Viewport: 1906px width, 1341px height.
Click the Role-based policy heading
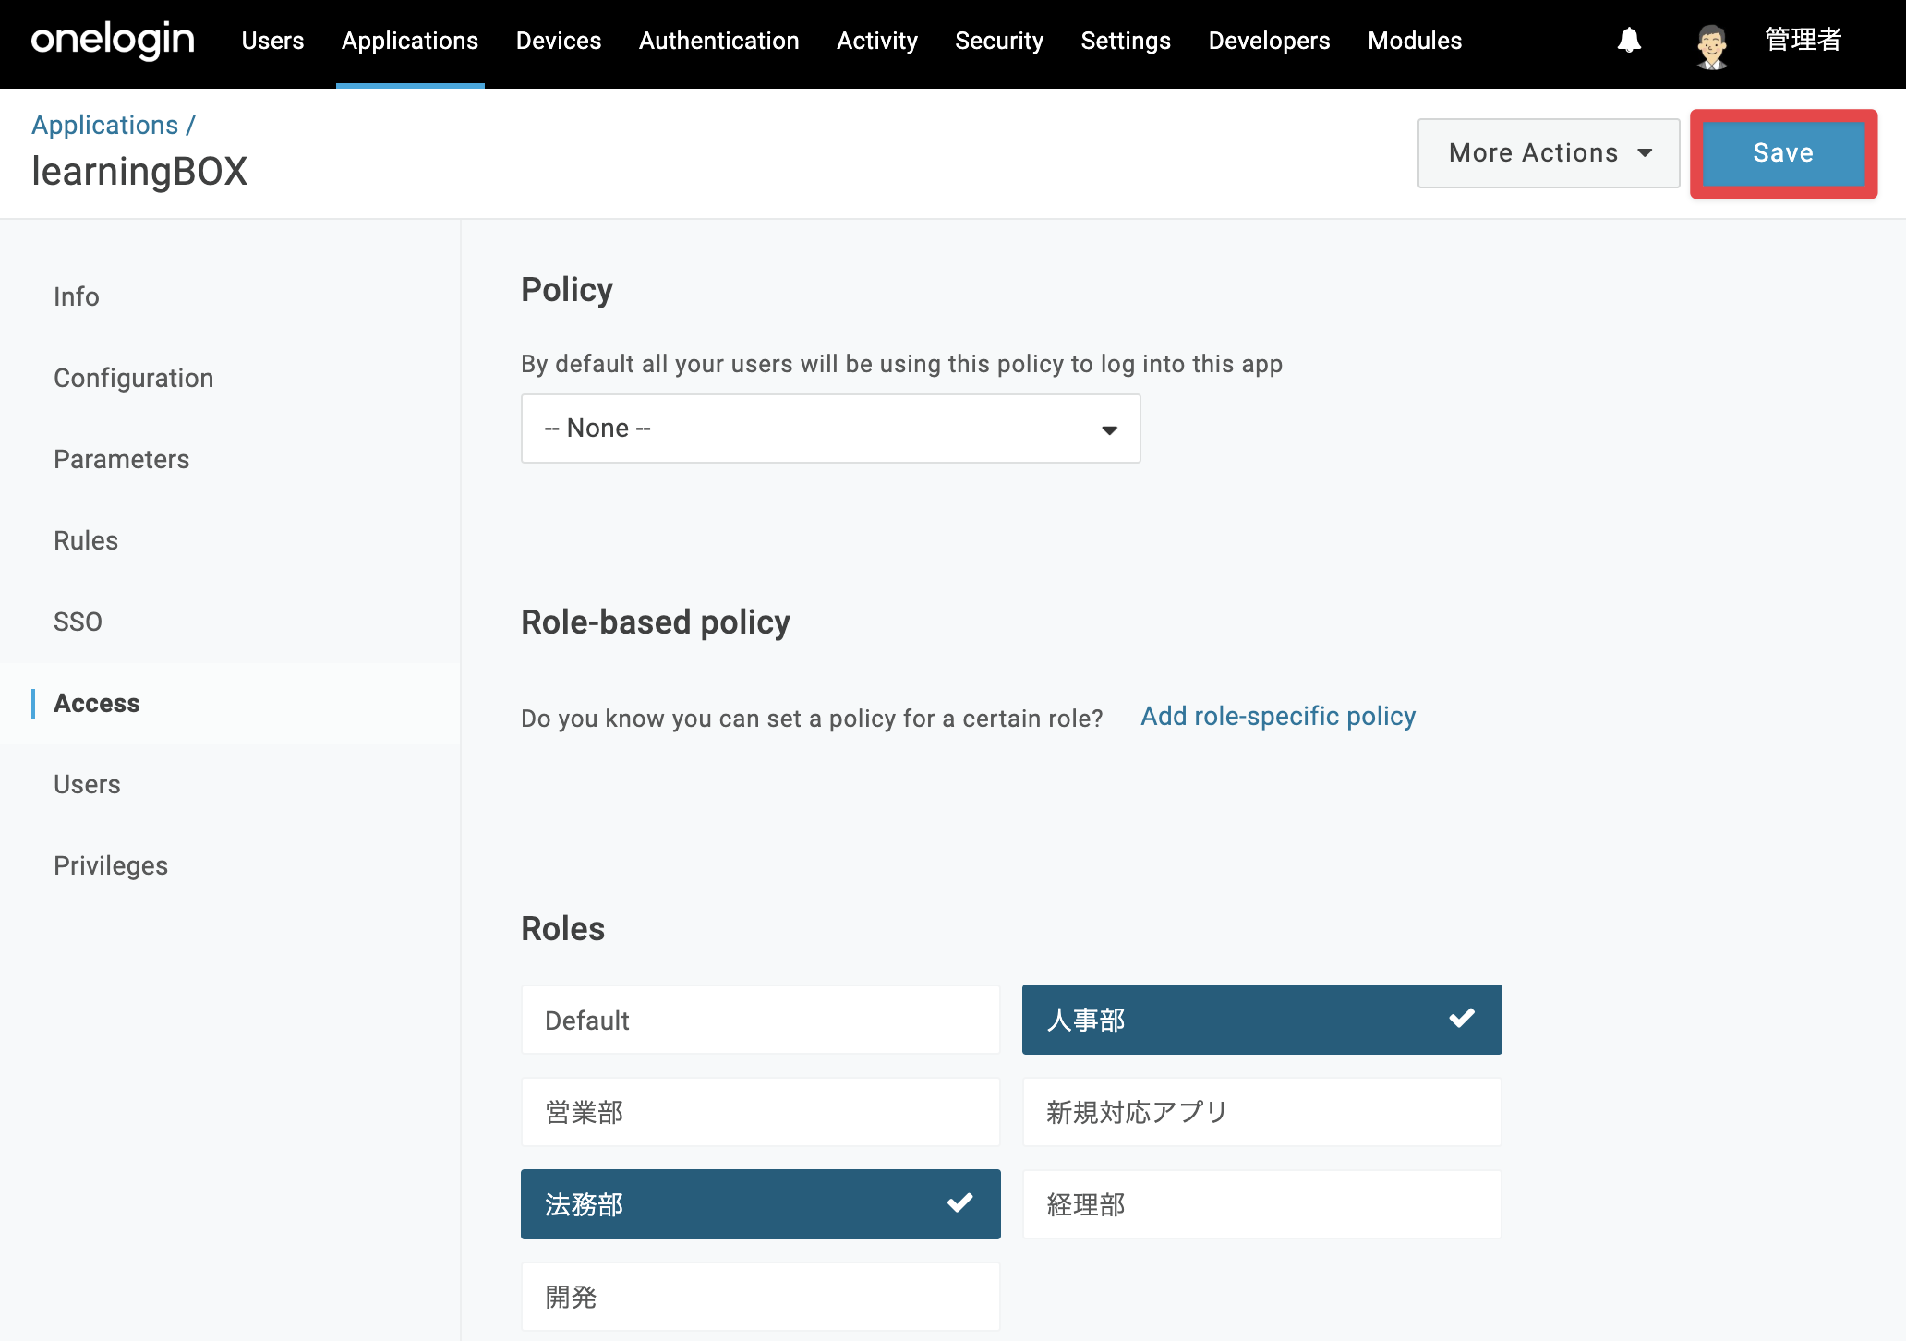tap(656, 622)
